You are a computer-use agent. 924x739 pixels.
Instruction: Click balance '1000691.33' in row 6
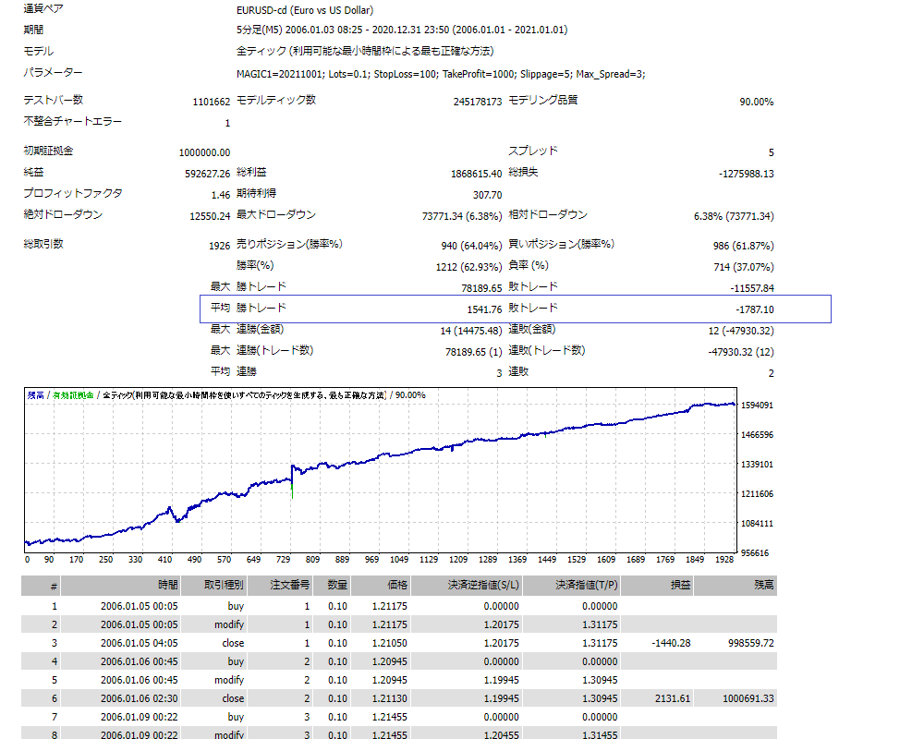[x=748, y=698]
